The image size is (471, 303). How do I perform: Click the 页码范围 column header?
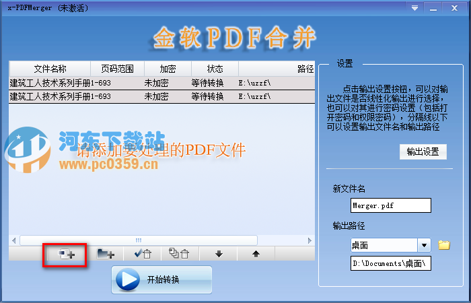(118, 69)
